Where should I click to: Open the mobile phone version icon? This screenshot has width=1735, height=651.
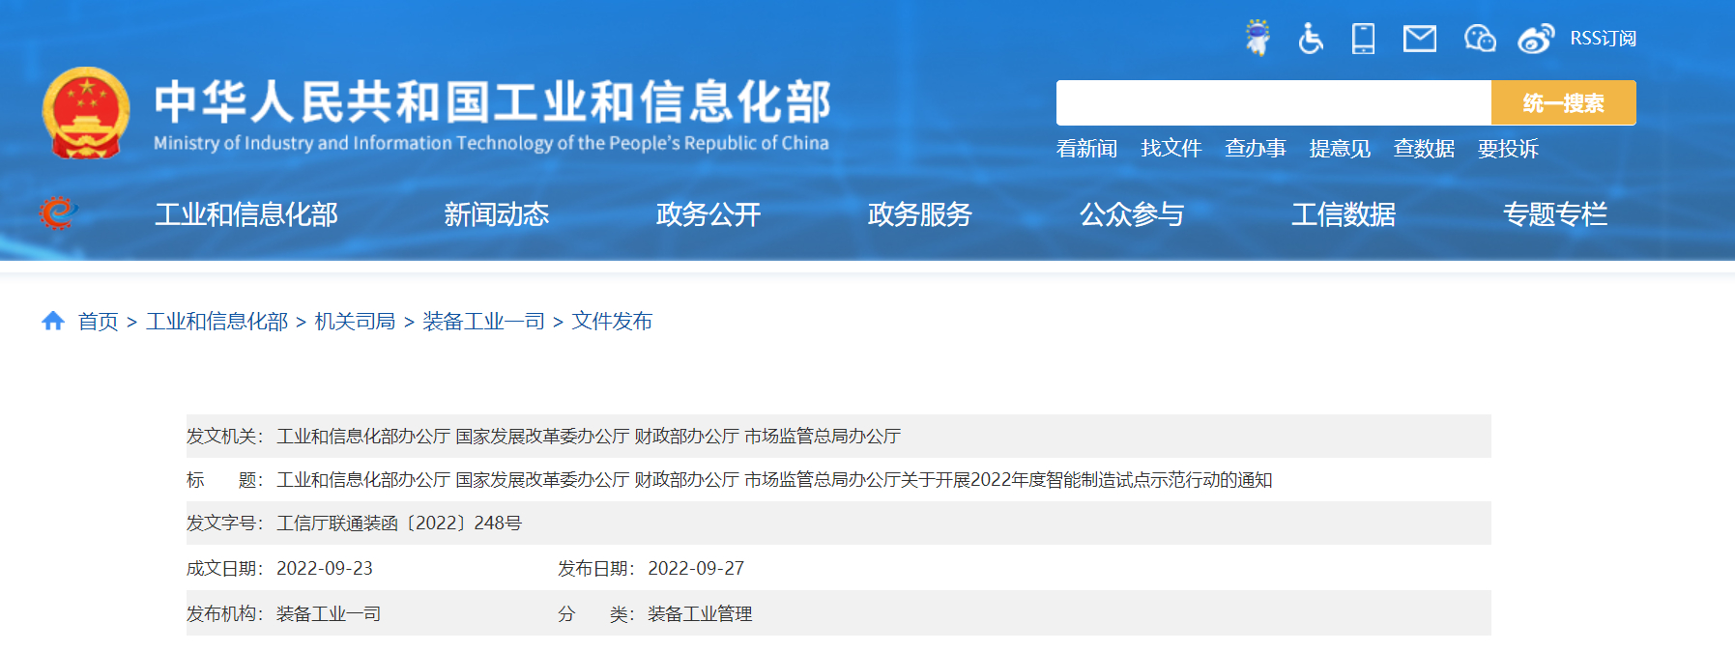1363,39
